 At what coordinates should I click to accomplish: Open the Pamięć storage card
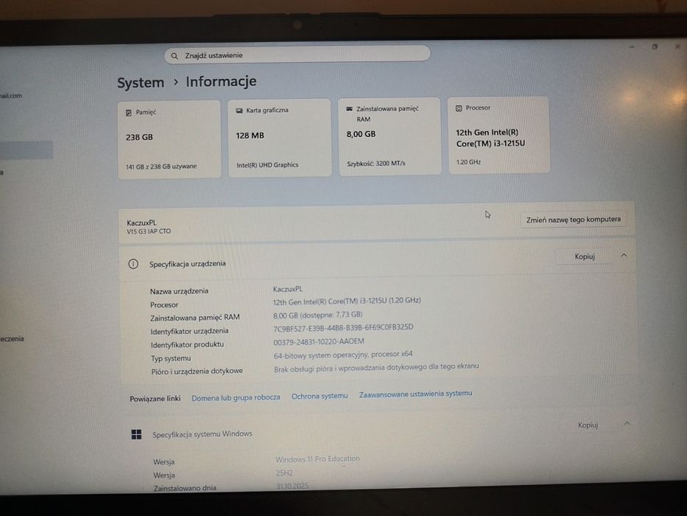pos(169,139)
